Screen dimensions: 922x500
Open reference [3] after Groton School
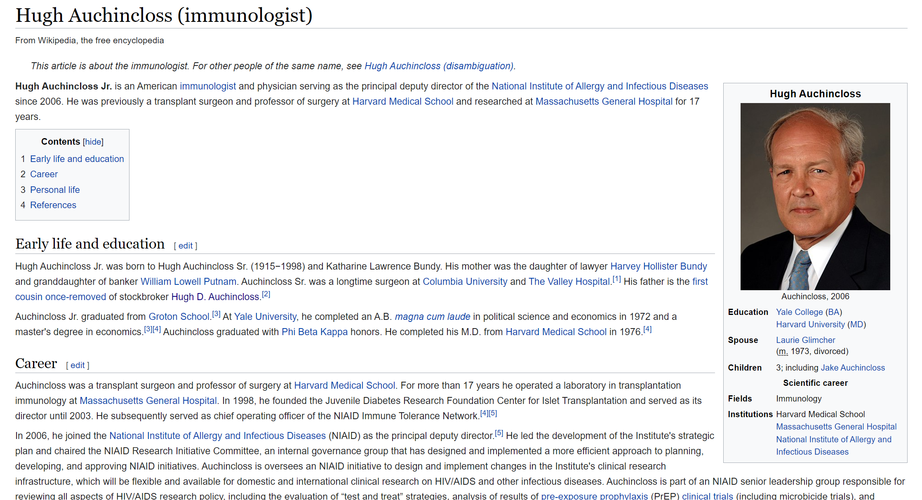(216, 314)
